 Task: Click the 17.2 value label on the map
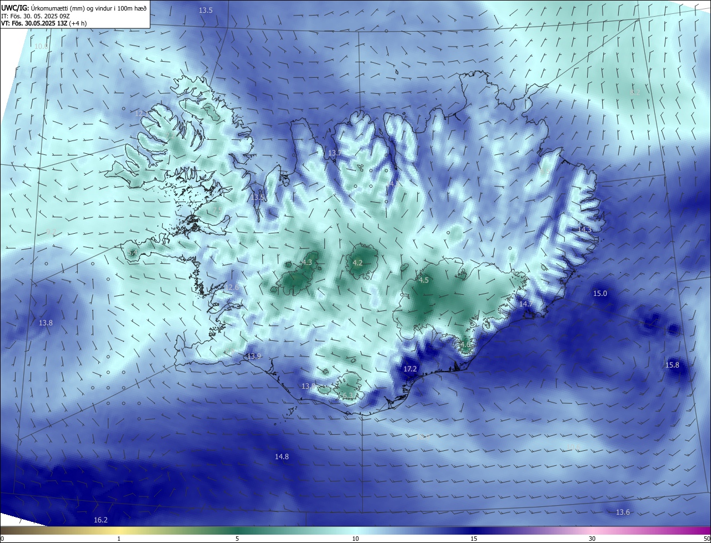(410, 369)
